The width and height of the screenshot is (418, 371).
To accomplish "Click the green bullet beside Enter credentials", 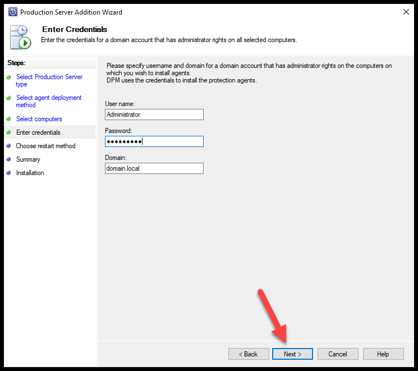I will pos(8,132).
